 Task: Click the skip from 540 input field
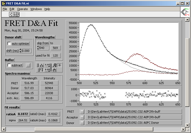point(44,48)
